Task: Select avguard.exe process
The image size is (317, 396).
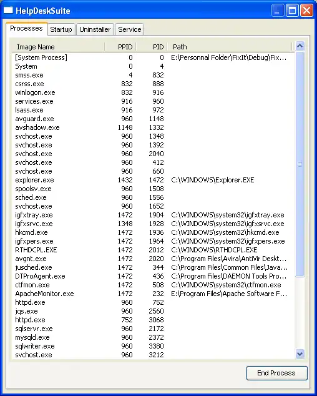Action: [x=153, y=119]
